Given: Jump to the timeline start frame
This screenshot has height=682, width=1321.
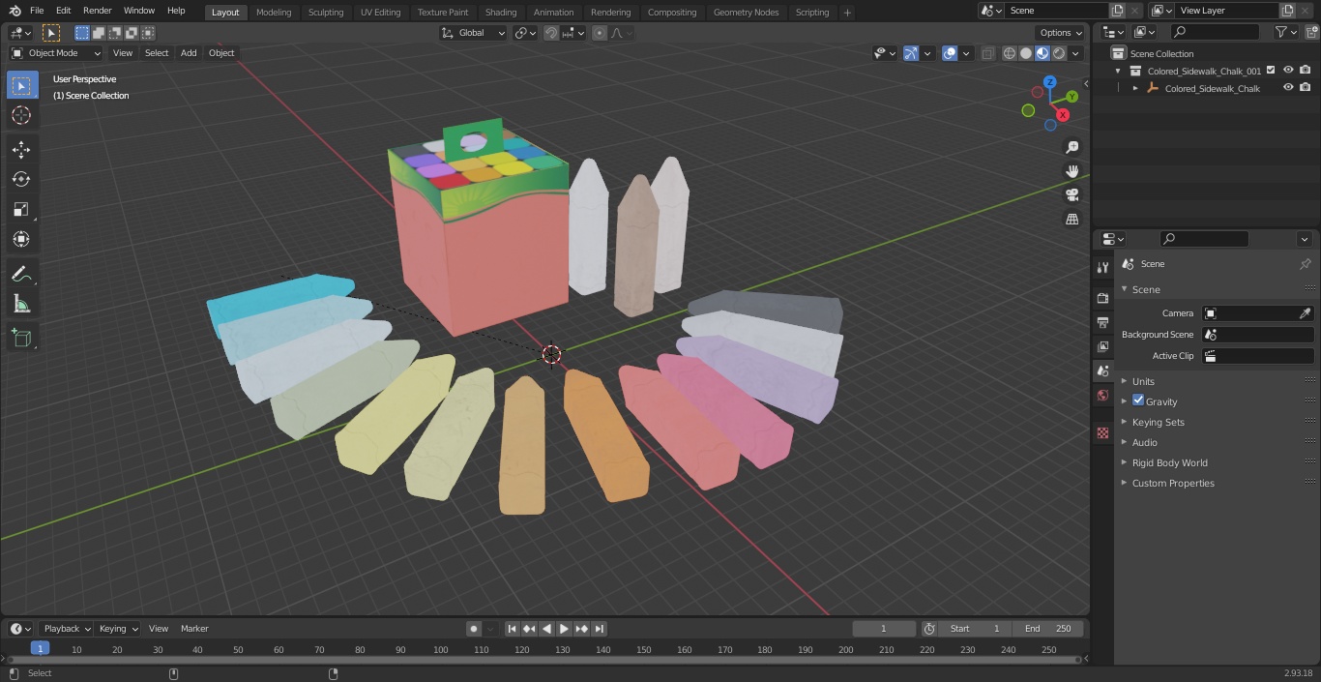Looking at the screenshot, I should pos(513,629).
